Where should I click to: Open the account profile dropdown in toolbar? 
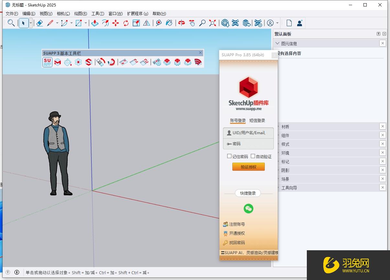tap(277, 23)
